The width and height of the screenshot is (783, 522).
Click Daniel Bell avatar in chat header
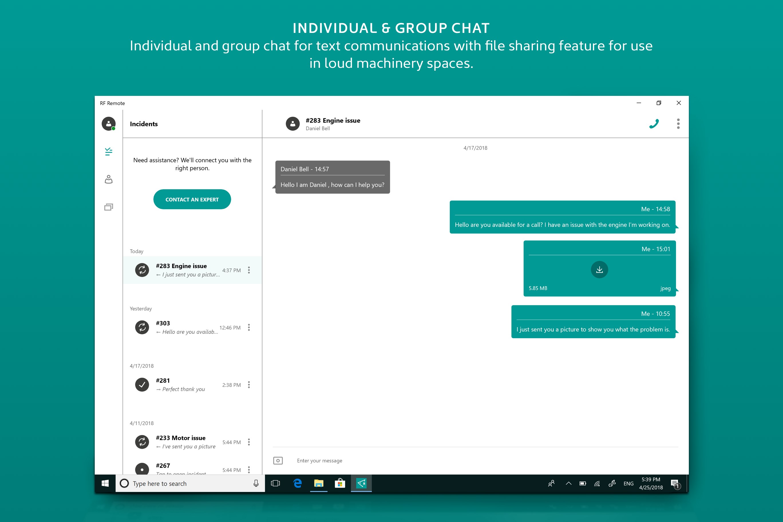(x=293, y=124)
